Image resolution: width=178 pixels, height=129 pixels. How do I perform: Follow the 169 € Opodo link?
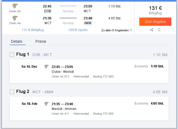[78, 30]
